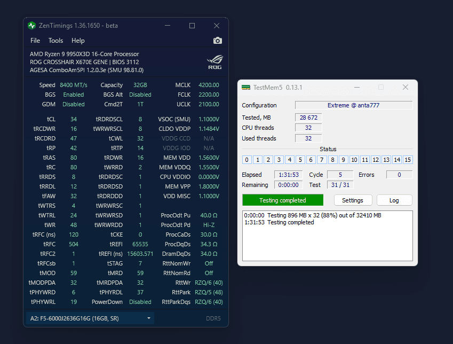
Task: Click the Errors field showing 0
Action: 399,175
